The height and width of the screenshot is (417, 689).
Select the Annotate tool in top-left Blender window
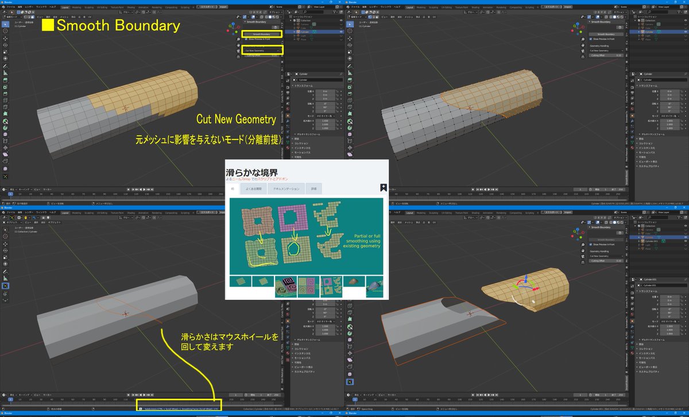[5, 67]
